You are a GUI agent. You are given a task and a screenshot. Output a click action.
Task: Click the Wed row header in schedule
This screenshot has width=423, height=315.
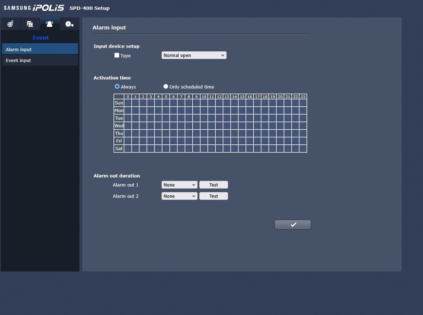tap(119, 126)
